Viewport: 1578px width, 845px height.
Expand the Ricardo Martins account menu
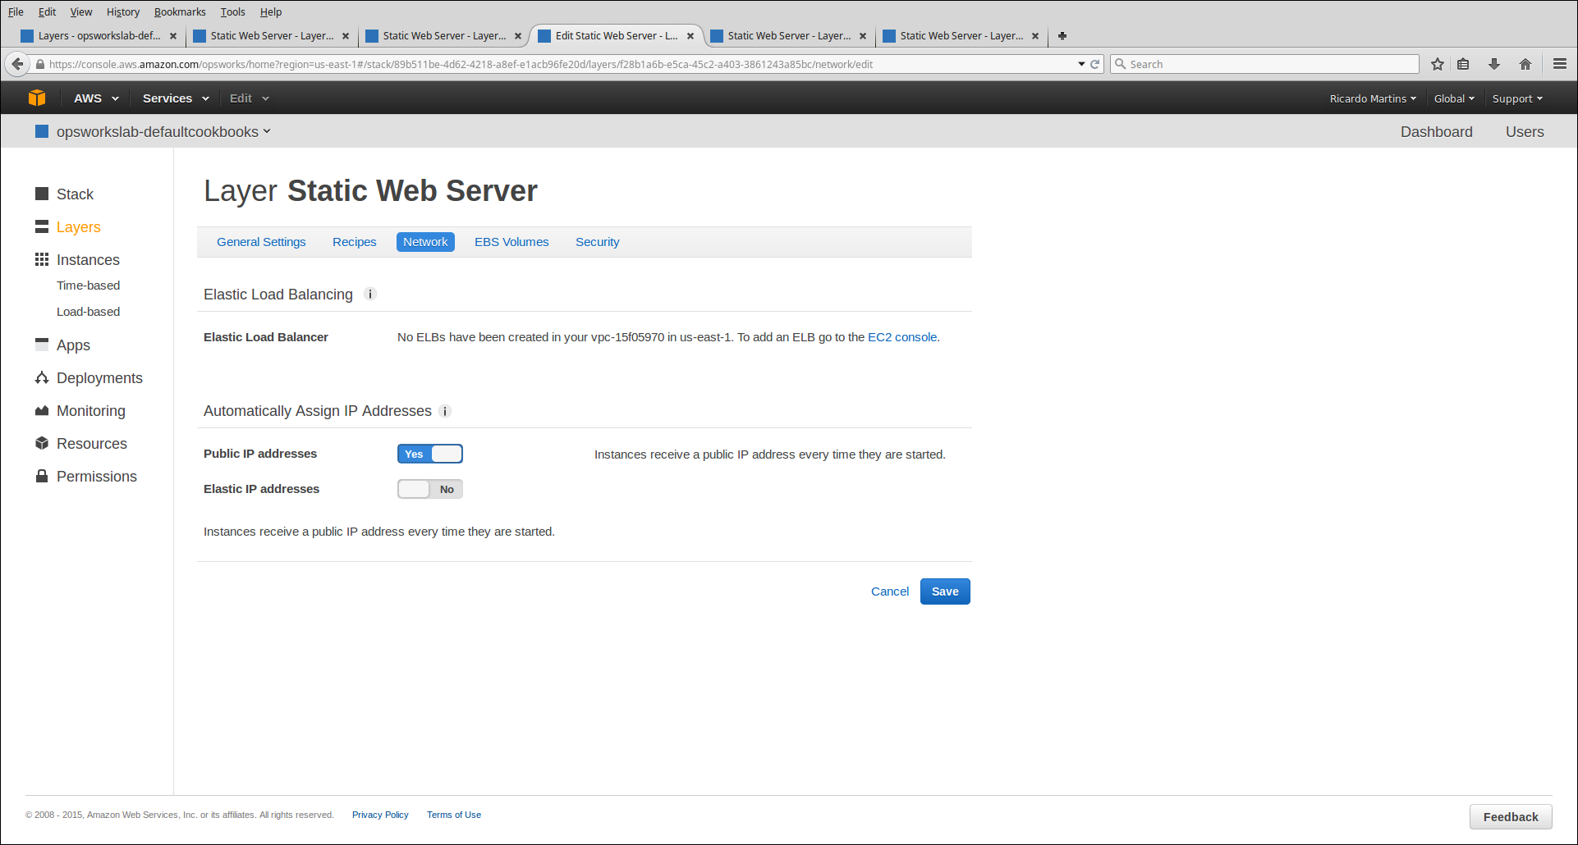1372,98
